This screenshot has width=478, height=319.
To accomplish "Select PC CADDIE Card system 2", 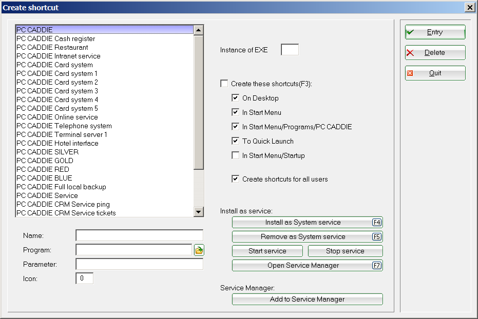I will [105, 82].
